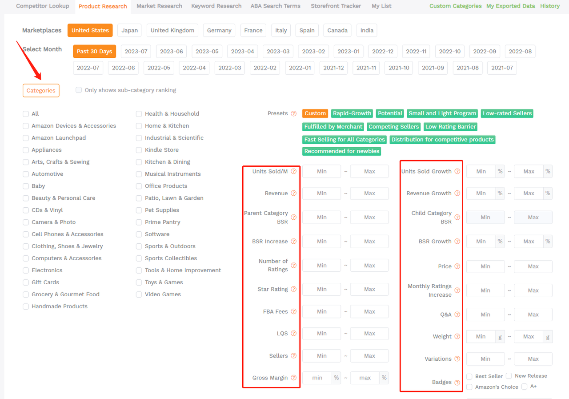The height and width of the screenshot is (399, 569).
Task: Click FBA Fees help icon
Action: coord(293,311)
